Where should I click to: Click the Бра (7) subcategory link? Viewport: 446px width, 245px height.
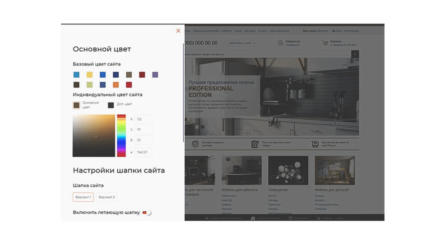(x=272, y=196)
